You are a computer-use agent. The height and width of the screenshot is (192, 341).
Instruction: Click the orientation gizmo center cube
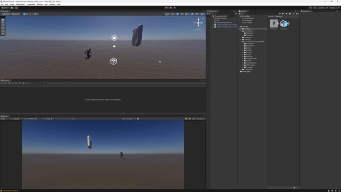[x=198, y=22]
